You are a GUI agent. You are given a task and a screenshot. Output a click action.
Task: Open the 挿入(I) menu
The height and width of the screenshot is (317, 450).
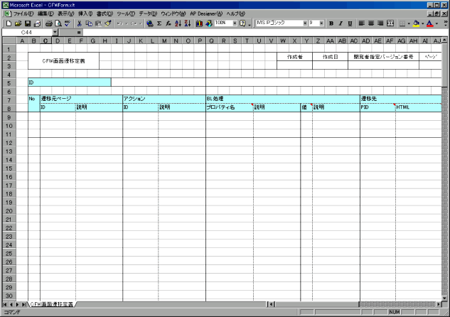coord(85,14)
